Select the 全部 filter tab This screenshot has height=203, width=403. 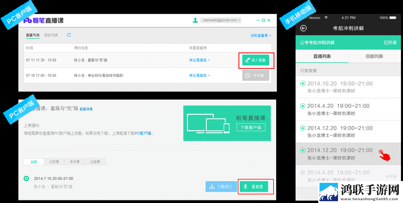(34, 162)
